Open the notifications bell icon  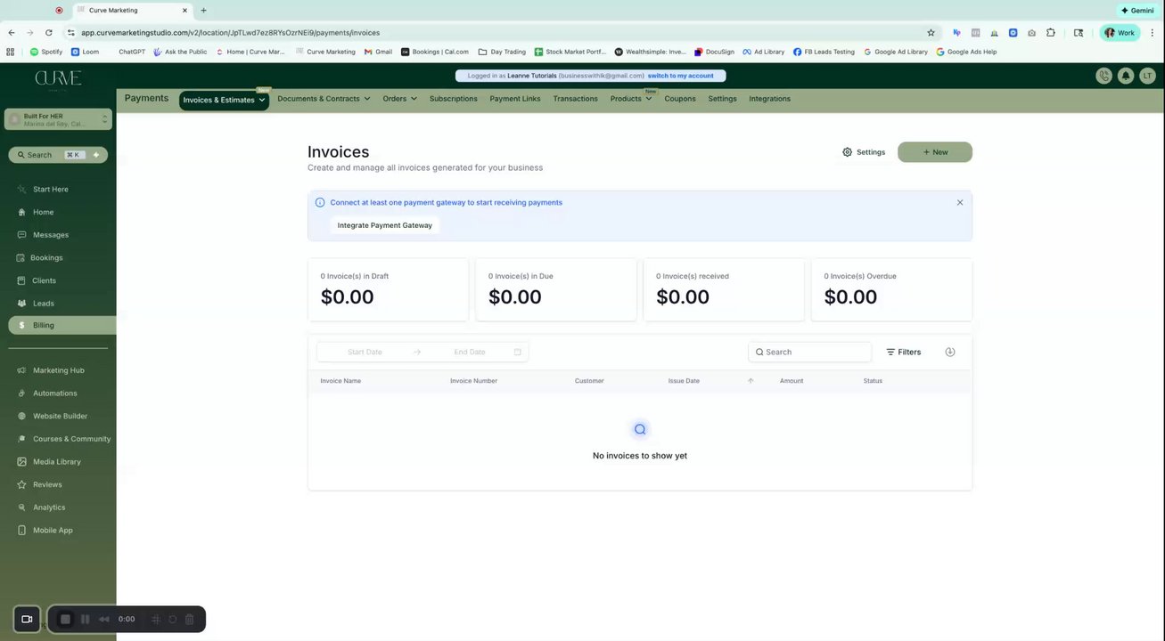tap(1126, 76)
